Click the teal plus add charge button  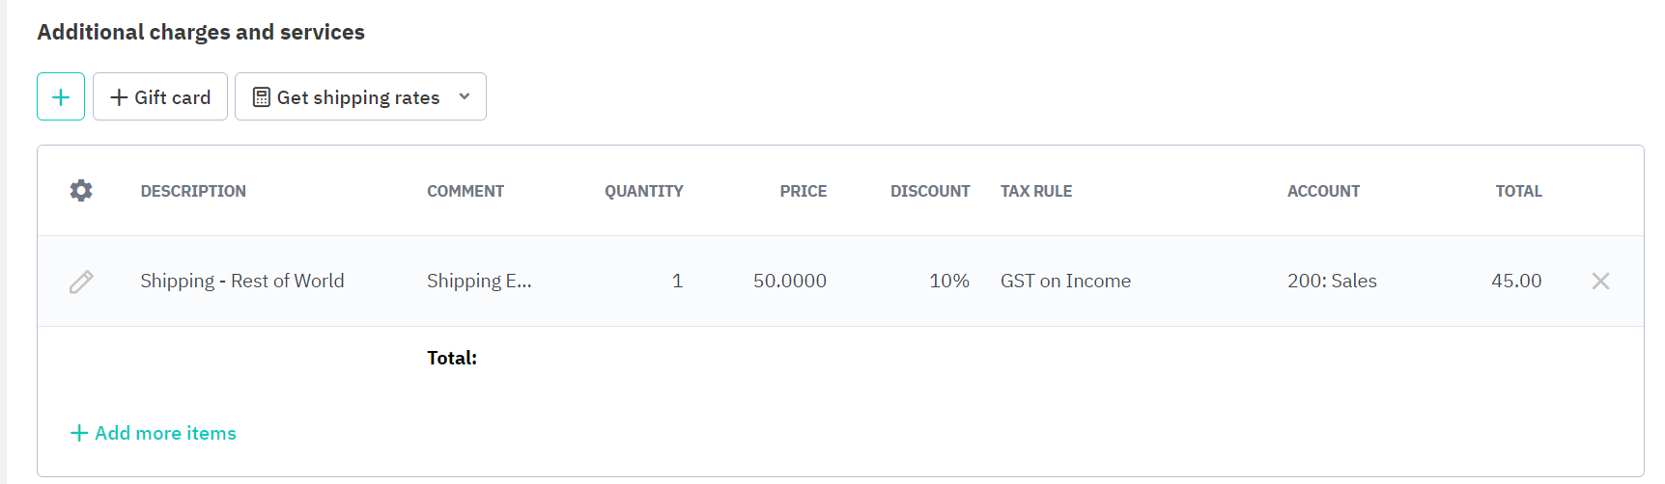click(61, 96)
